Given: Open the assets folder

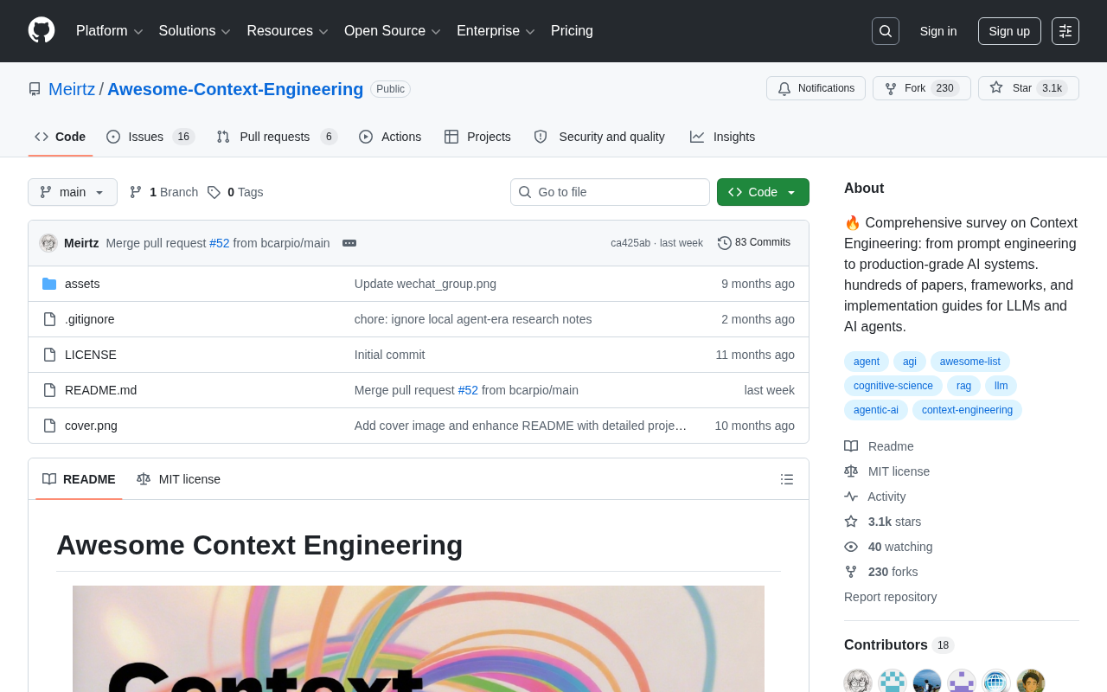Looking at the screenshot, I should click(82, 284).
